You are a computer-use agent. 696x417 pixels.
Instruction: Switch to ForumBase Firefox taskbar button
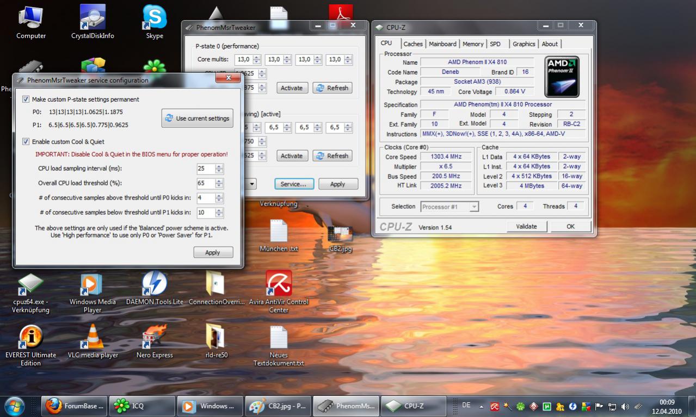(x=75, y=406)
